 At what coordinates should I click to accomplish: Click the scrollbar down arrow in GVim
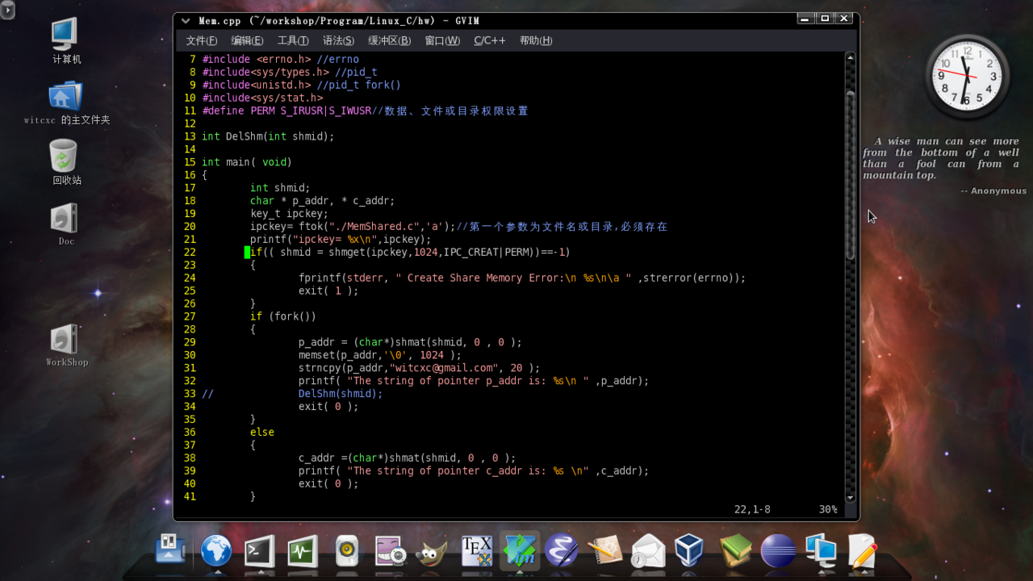click(x=850, y=497)
